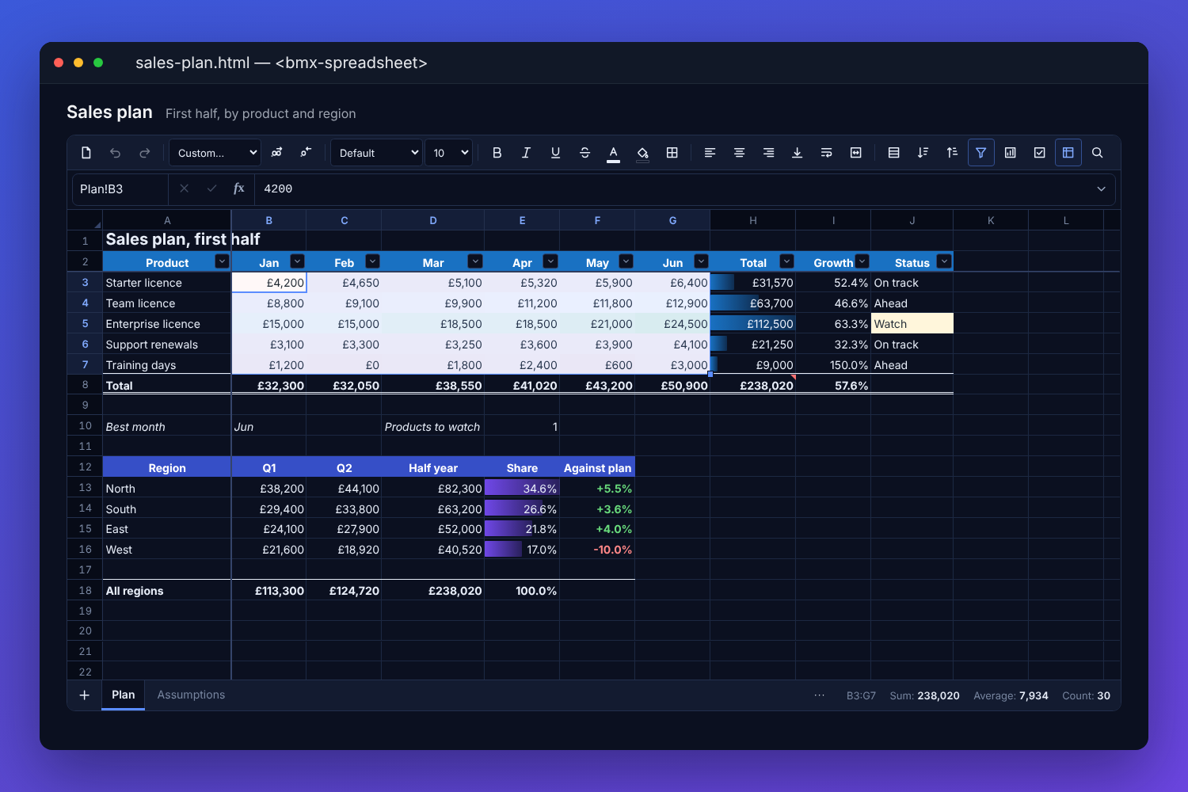Toggle text wrapping

tap(827, 153)
